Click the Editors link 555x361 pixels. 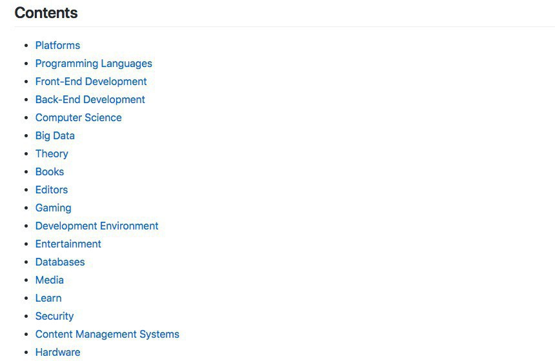[52, 190]
